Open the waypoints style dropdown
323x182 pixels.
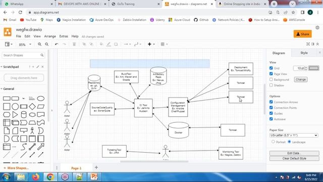(138, 44)
